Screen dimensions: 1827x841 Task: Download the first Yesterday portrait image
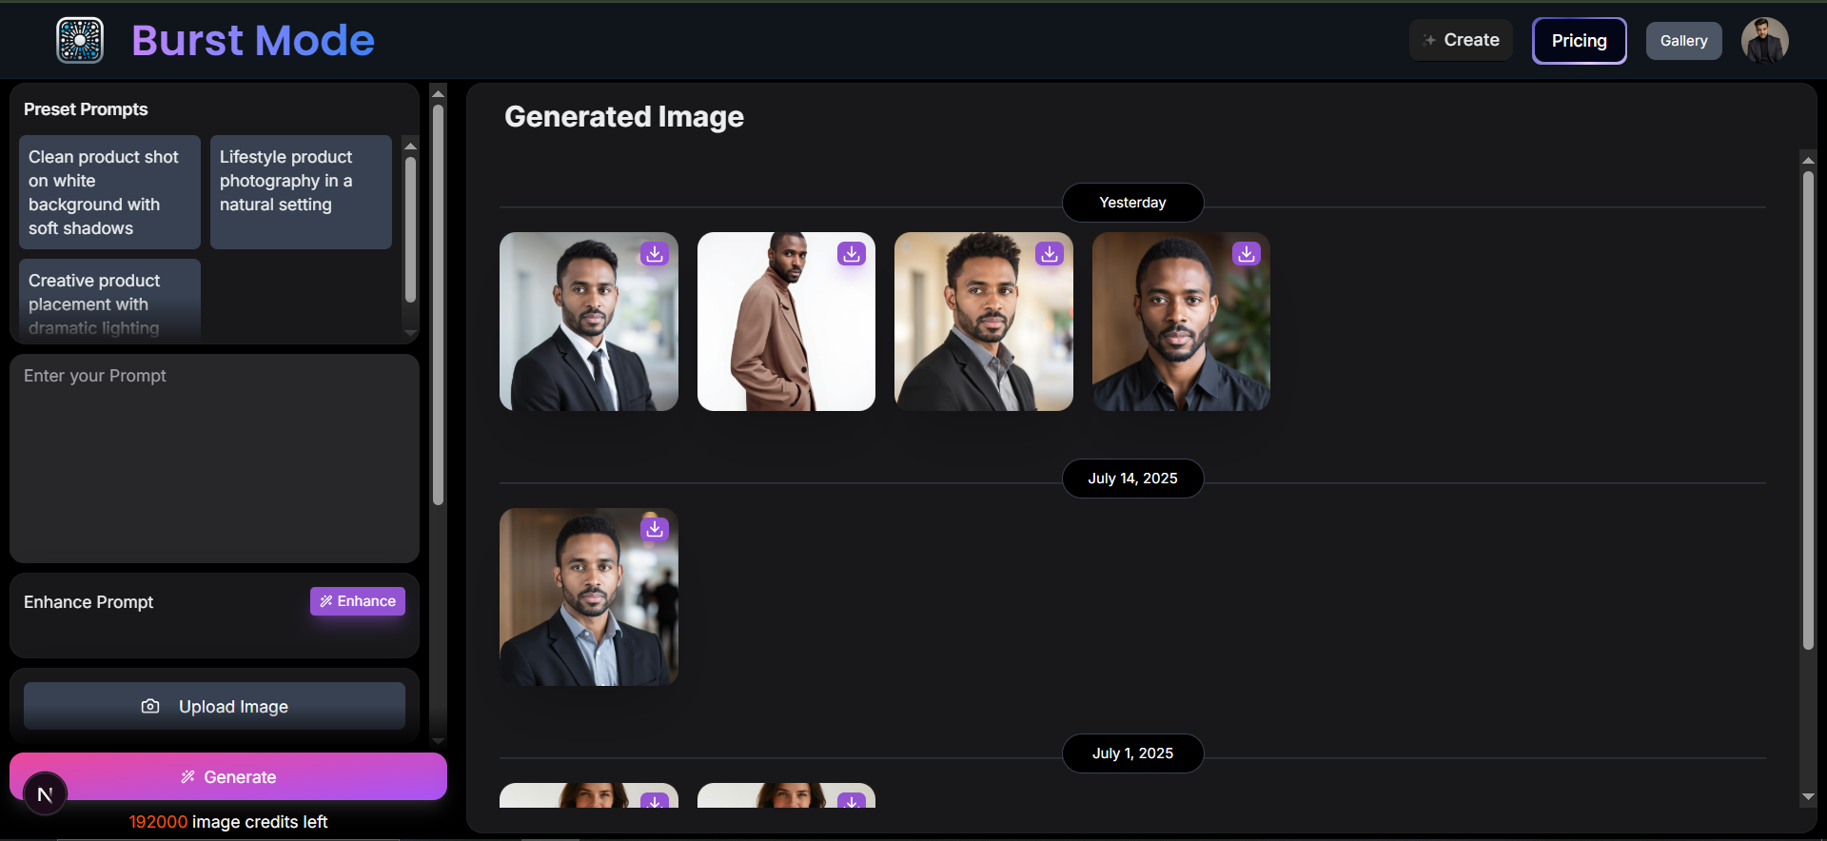click(x=654, y=254)
